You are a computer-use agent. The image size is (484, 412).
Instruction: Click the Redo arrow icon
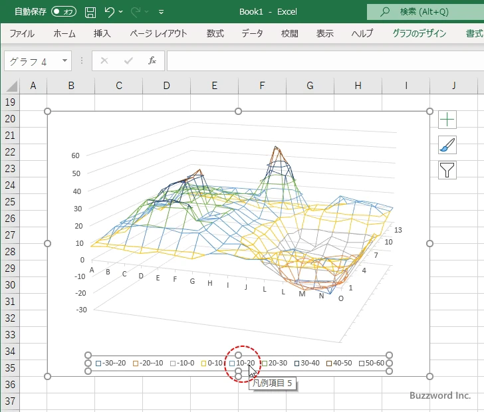(x=135, y=12)
